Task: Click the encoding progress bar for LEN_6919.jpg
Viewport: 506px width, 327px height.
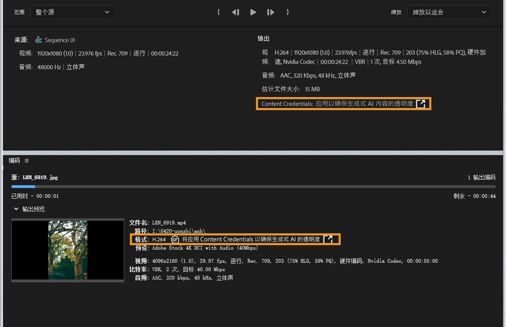Action: [253, 186]
